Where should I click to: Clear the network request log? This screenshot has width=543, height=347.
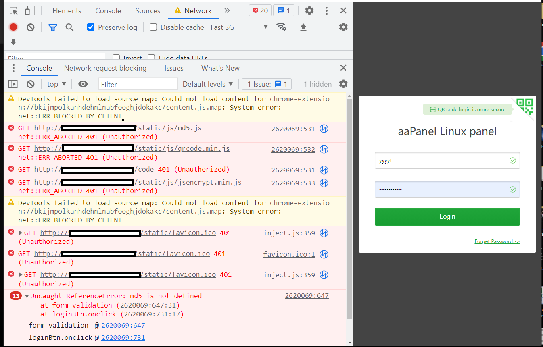[x=30, y=27]
